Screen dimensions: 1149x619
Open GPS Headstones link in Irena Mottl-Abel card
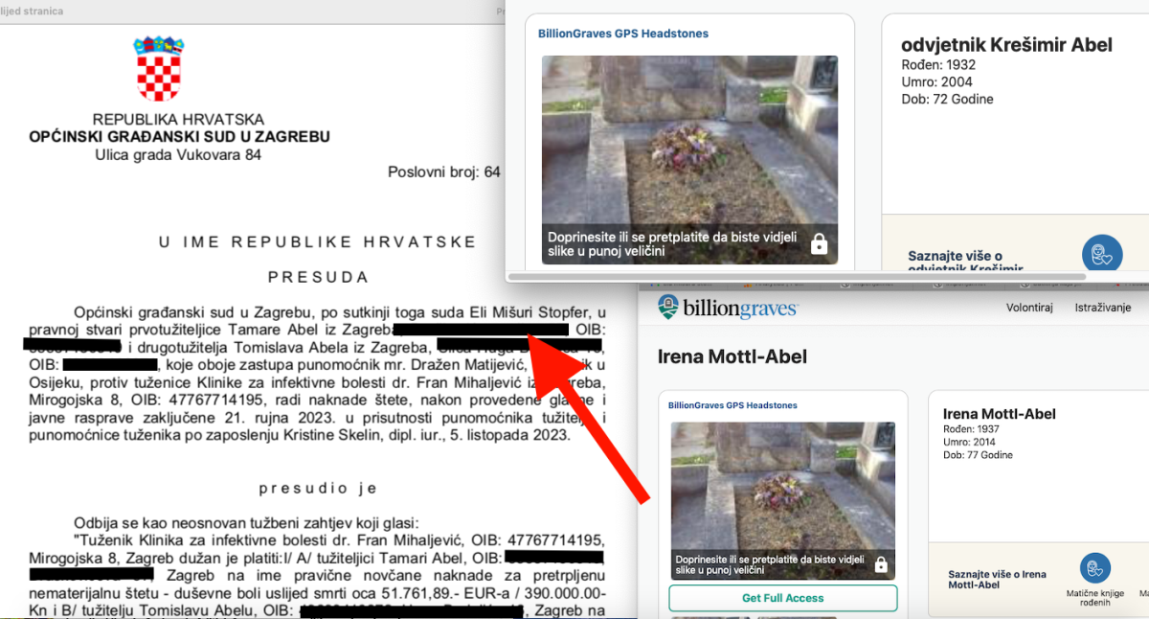(x=732, y=405)
